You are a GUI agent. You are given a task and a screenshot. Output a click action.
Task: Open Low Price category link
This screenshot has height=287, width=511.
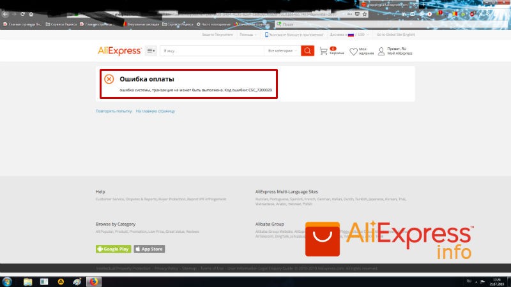pyautogui.click(x=156, y=232)
